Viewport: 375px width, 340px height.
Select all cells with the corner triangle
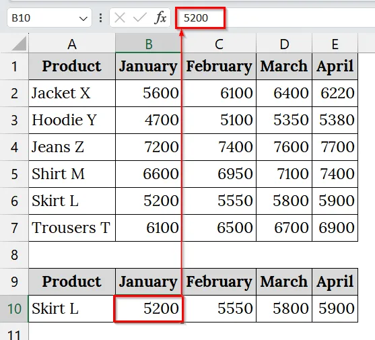coord(19,44)
